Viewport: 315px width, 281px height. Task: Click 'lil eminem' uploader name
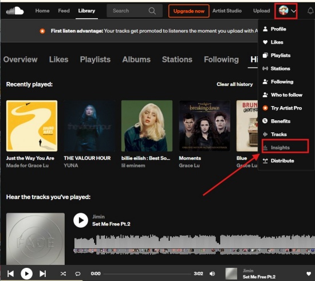133,166
